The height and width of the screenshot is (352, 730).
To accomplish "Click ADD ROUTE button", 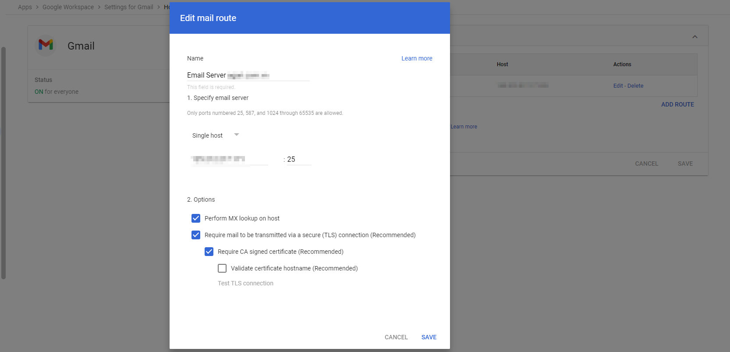I will click(x=677, y=104).
